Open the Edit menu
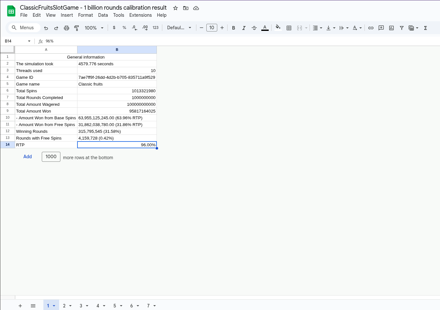The image size is (440, 310). click(37, 15)
